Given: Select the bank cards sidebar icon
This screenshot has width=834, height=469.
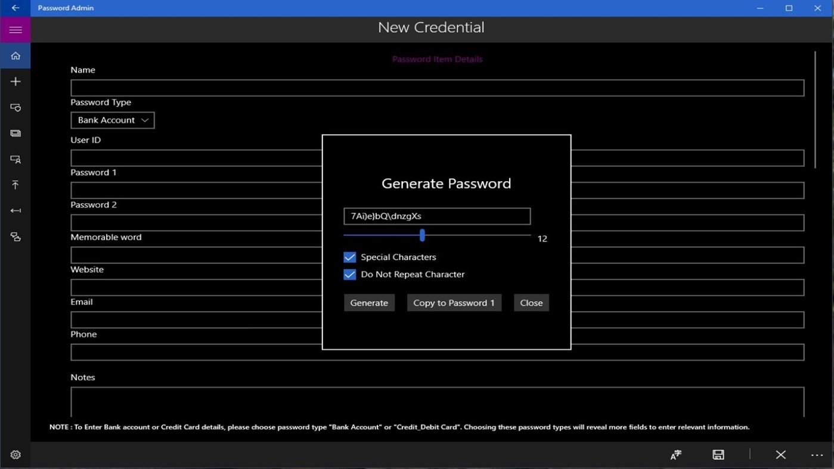Looking at the screenshot, I should pos(15,133).
